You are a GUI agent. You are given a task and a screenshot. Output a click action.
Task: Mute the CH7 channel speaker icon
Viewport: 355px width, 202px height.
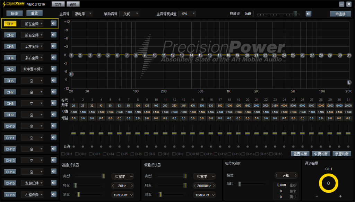53,92
